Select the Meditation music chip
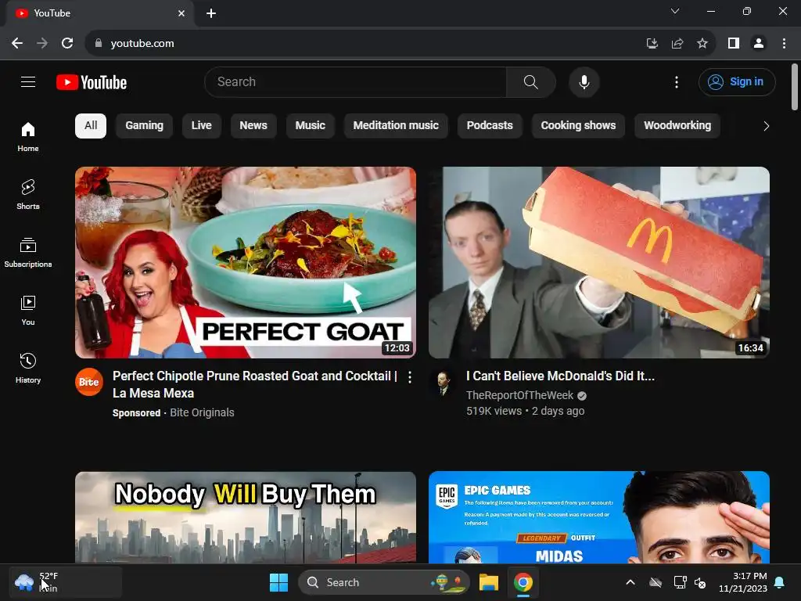 396,126
